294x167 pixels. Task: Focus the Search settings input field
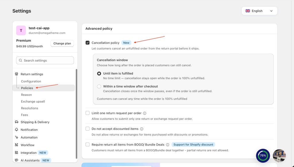(45, 60)
